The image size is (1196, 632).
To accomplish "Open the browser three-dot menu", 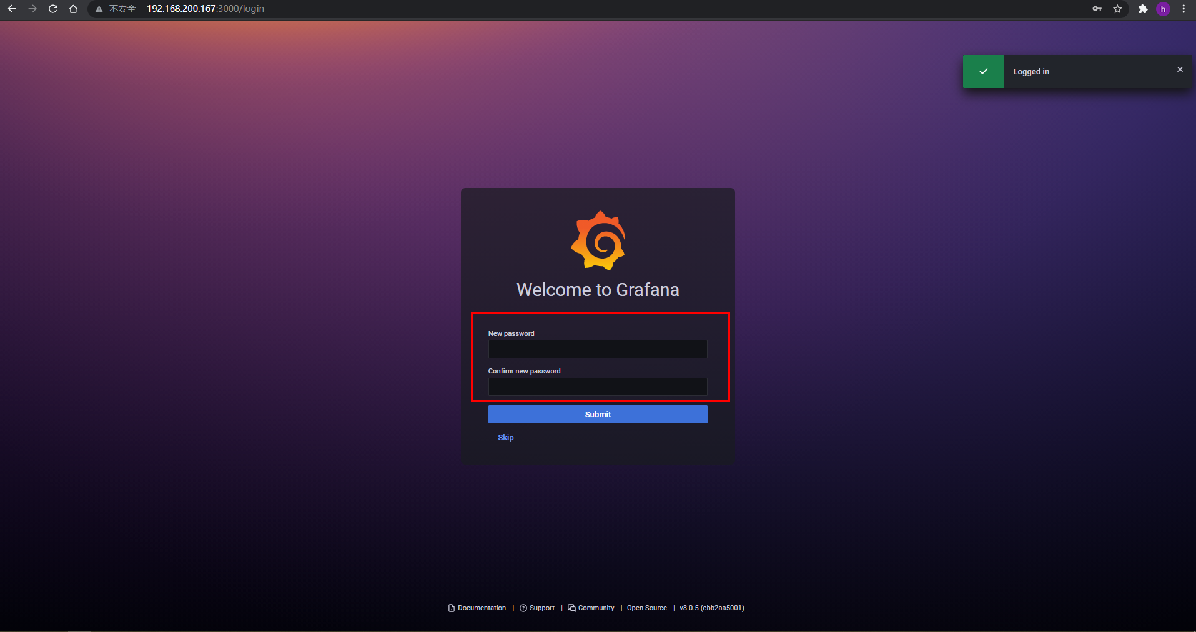I will [1184, 9].
